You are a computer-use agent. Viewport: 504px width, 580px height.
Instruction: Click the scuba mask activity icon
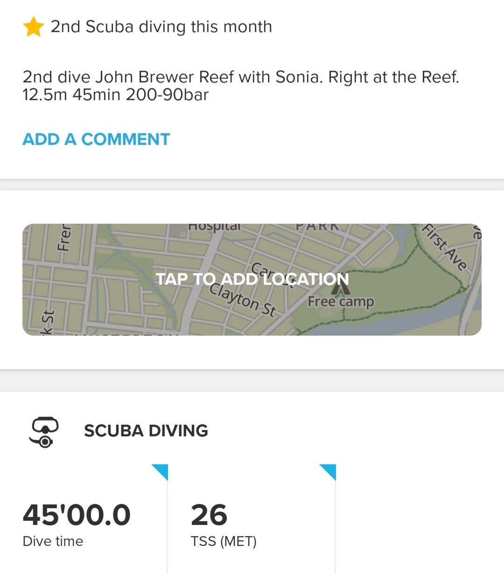tap(44, 431)
